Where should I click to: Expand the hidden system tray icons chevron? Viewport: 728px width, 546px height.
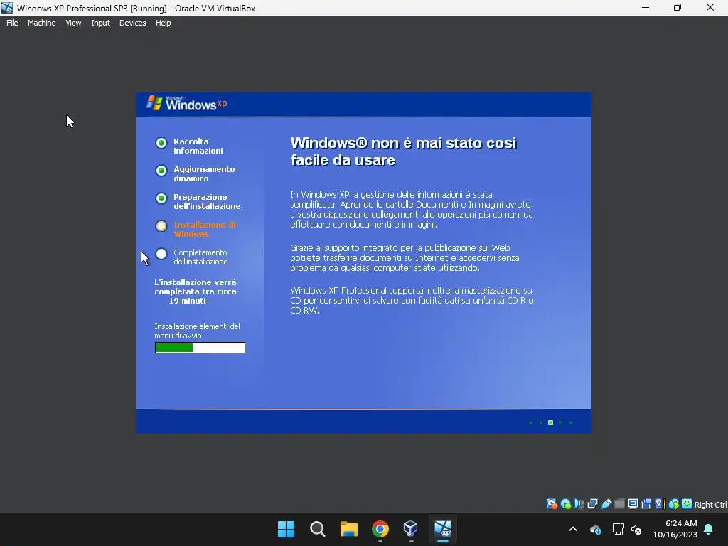point(573,529)
